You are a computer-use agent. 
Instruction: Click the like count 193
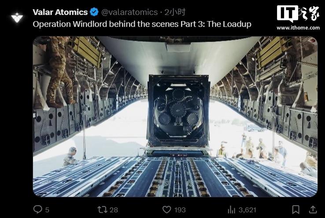[x=180, y=210]
